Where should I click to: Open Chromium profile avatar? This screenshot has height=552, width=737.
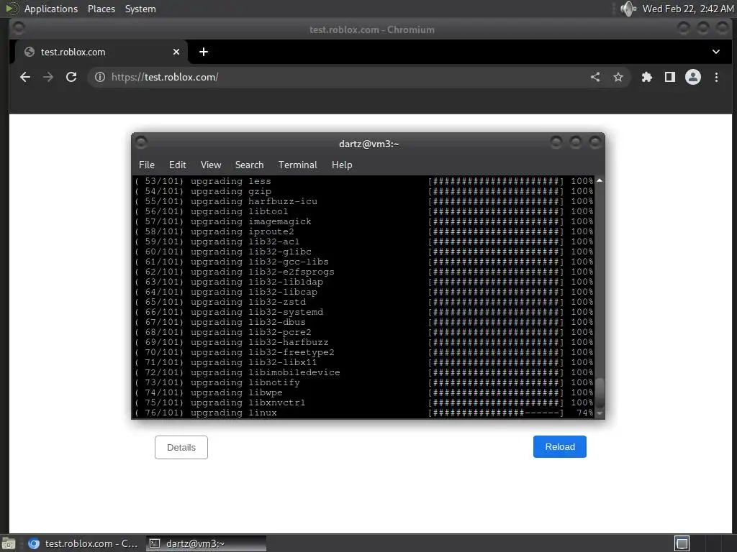693,77
